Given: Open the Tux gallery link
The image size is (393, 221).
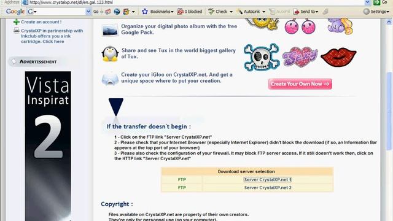Looking at the screenshot, I should point(179,53).
